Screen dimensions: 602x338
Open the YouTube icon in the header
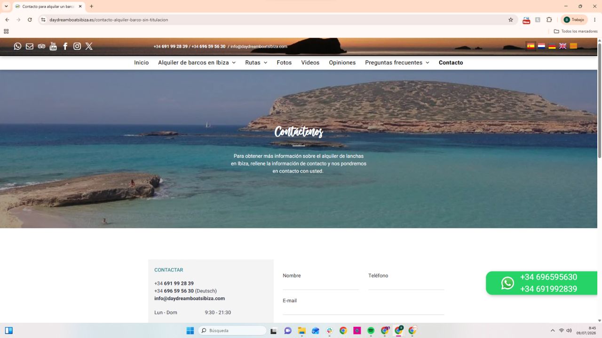[53, 46]
